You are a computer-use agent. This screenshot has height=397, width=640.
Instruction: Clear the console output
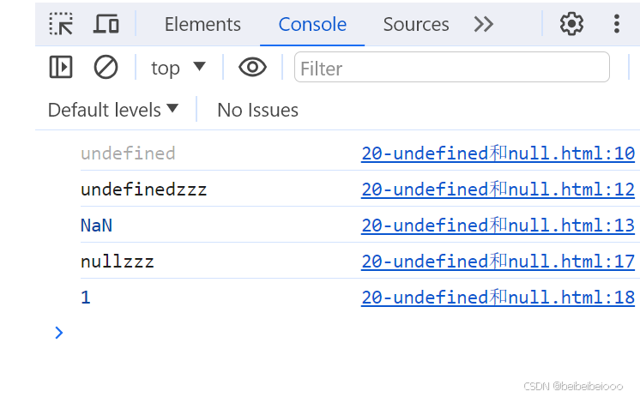tap(106, 68)
